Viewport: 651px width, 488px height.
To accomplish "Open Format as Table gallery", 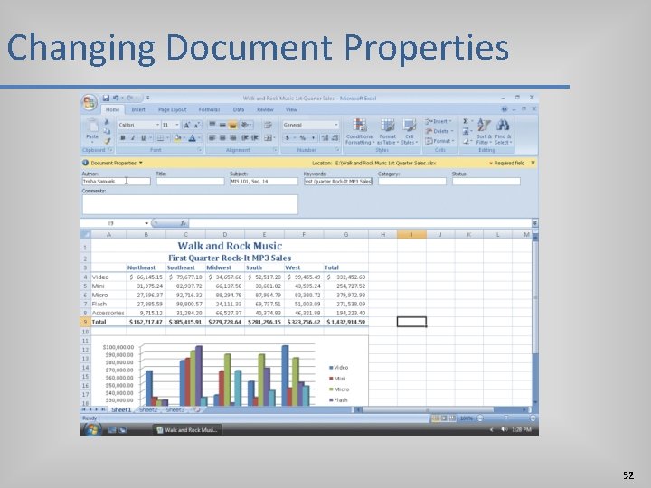I will [x=387, y=132].
